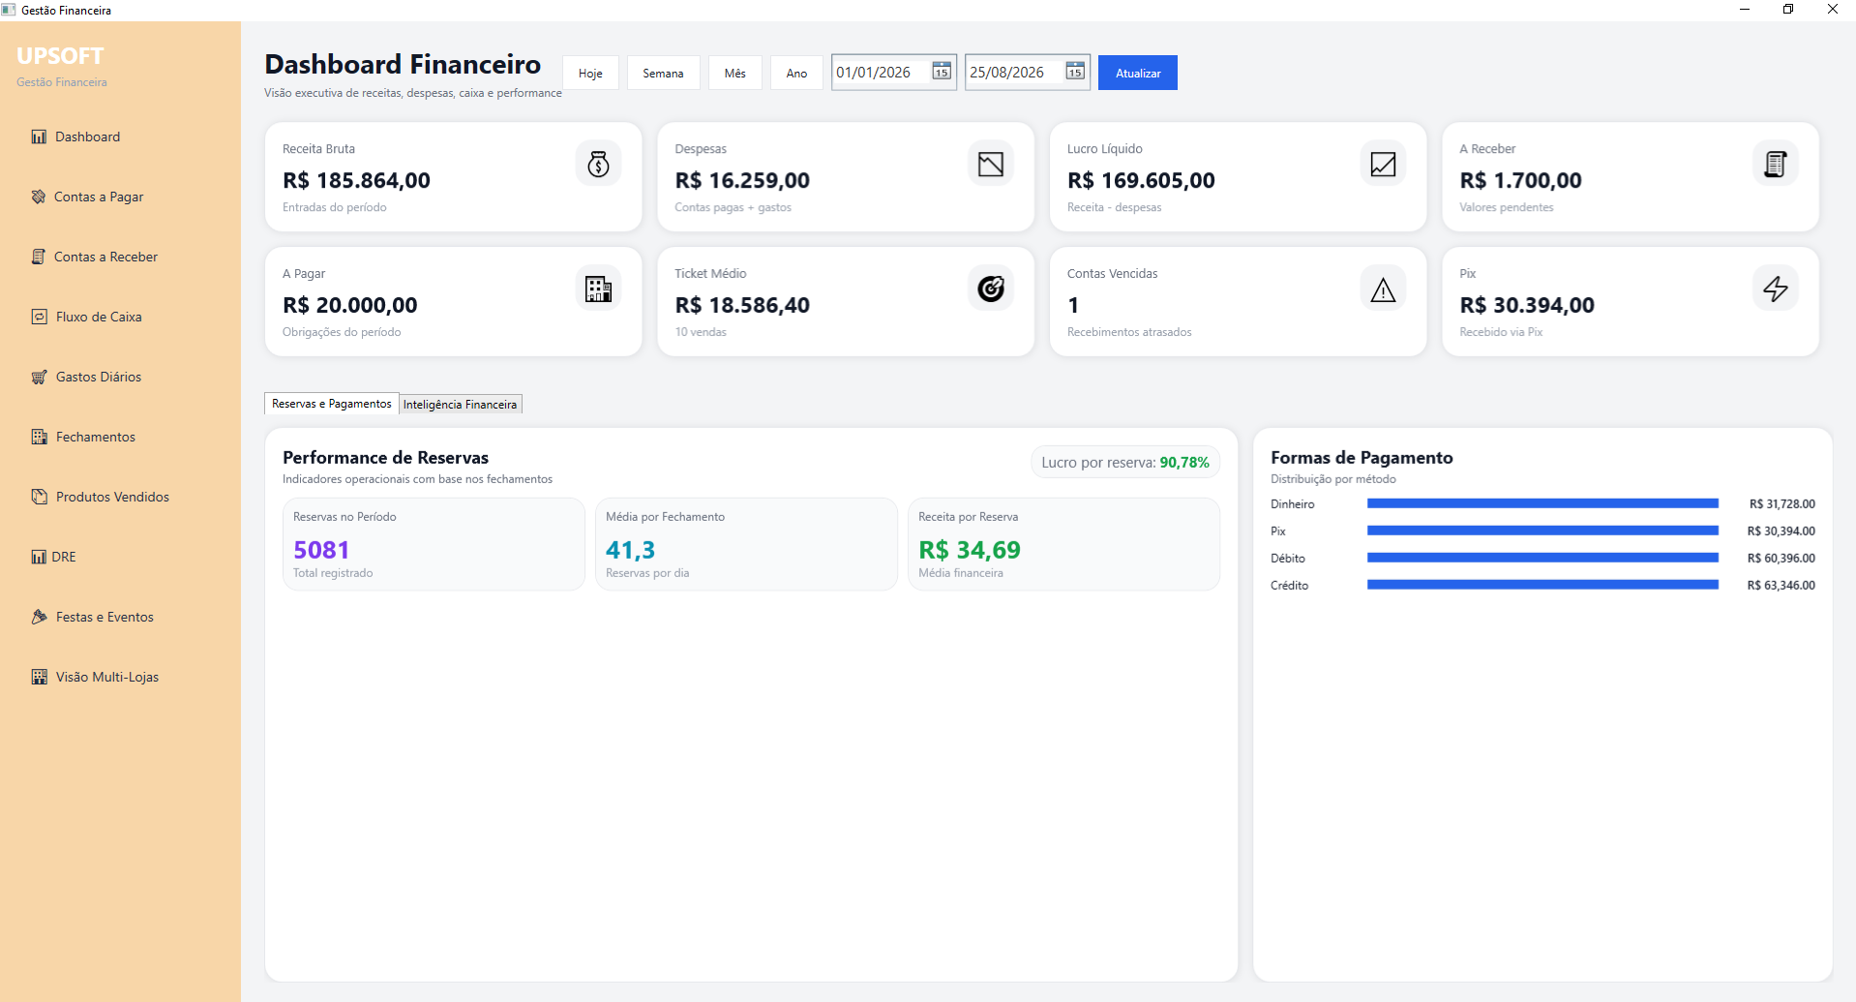Click the Pix card R$ 30.394,00 value
The height and width of the screenshot is (1002, 1856).
pos(1527,305)
